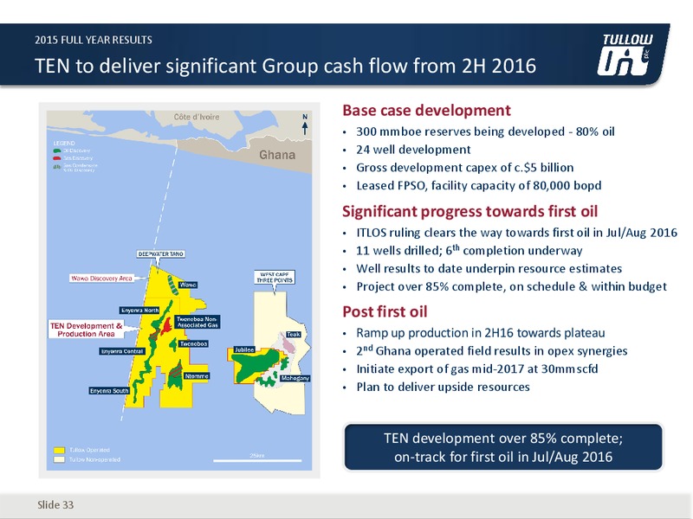Click the 'Plan to deliver upside resources' bullet
This screenshot has width=693, height=519.
[x=443, y=387]
